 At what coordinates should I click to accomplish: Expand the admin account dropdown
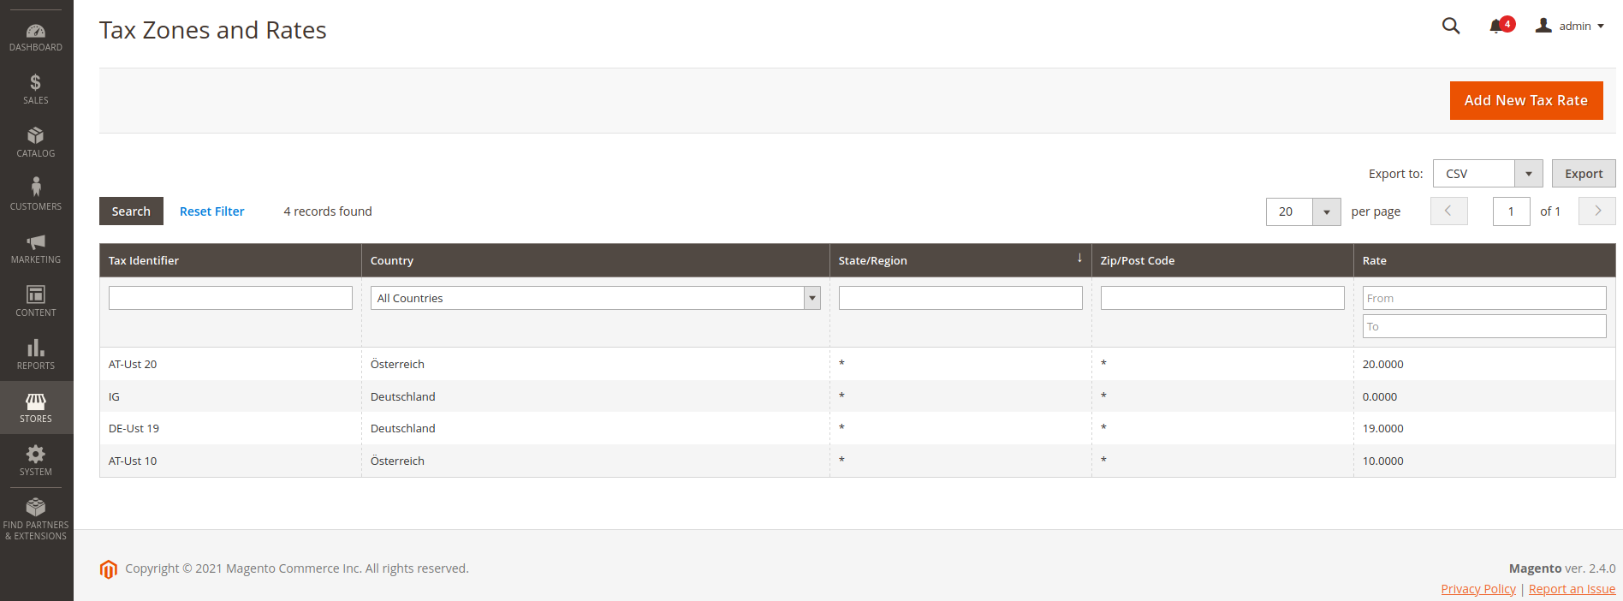click(x=1570, y=27)
